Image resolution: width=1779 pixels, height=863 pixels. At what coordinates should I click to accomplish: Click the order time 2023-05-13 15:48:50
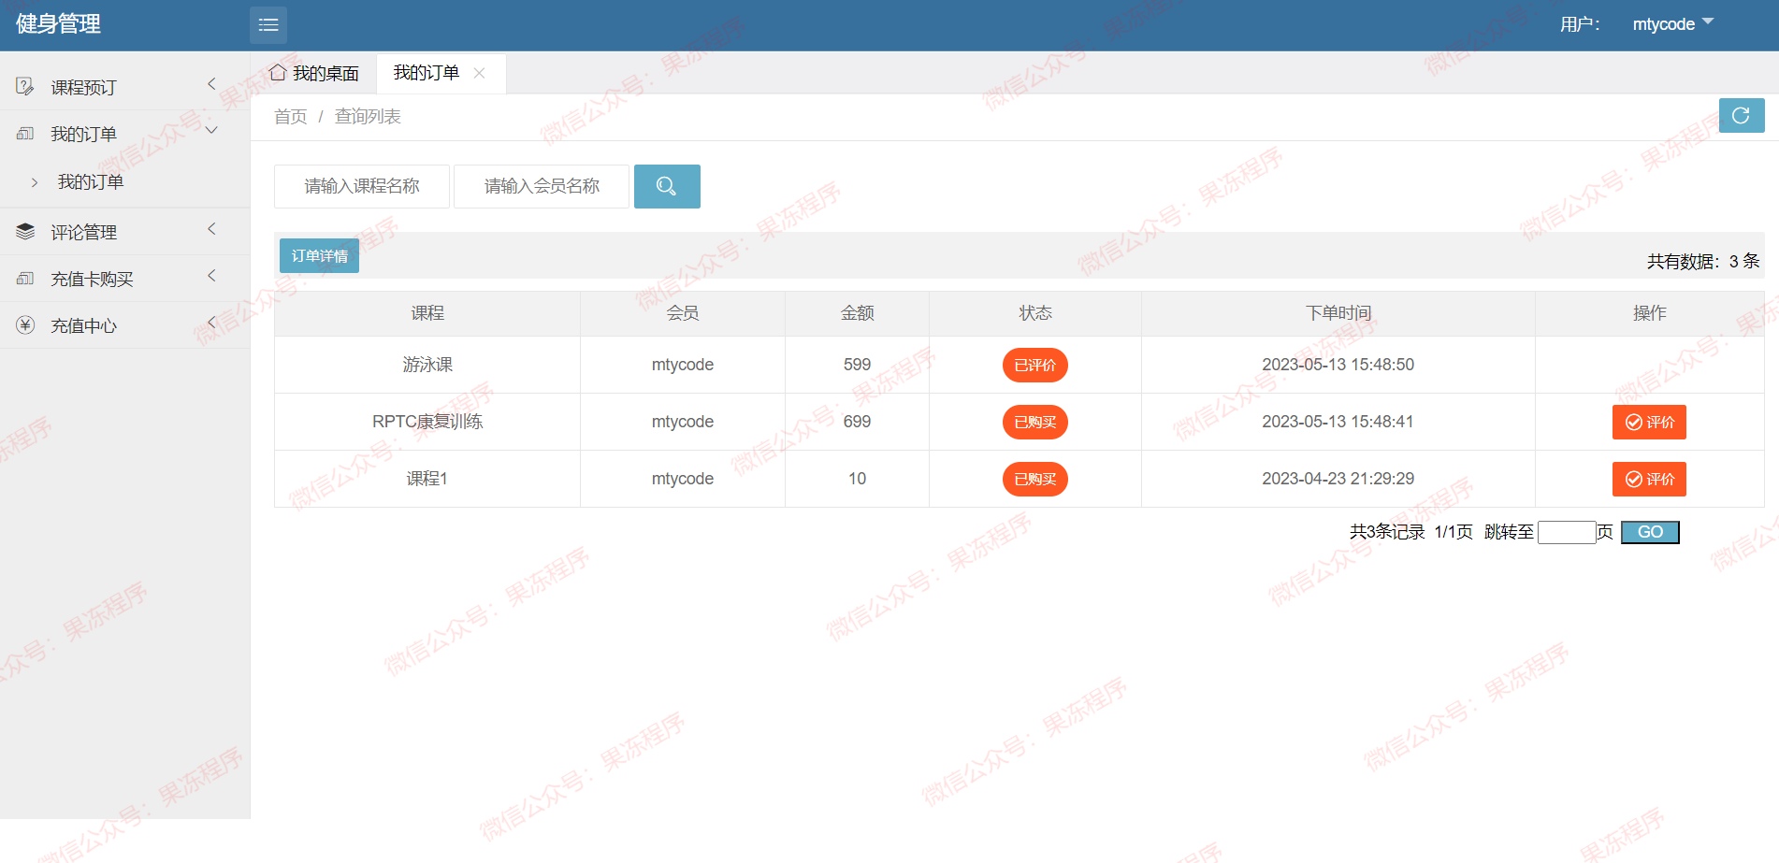click(x=1338, y=365)
